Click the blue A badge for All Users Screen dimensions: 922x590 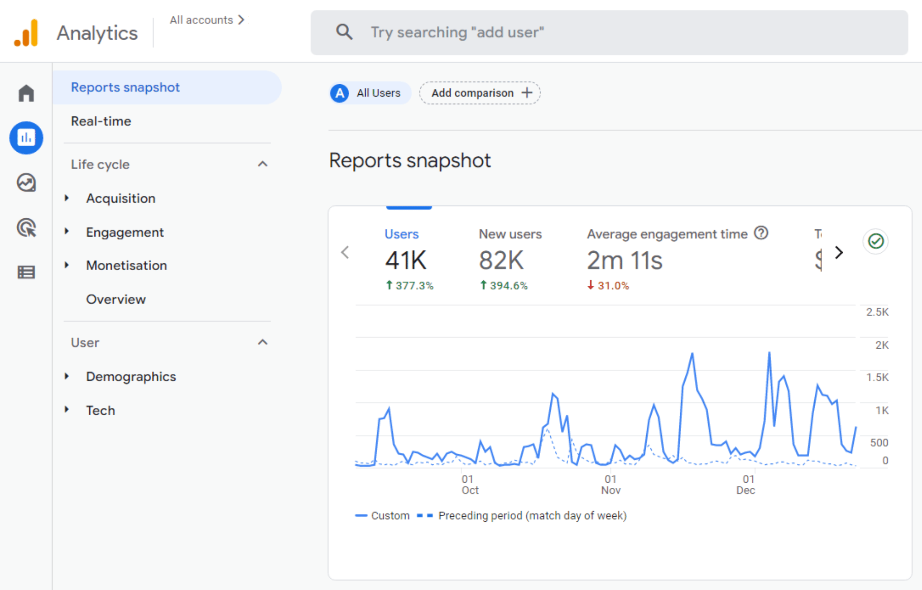pyautogui.click(x=339, y=93)
